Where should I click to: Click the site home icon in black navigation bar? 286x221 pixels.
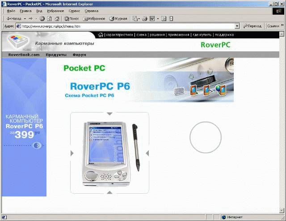[x=101, y=35]
